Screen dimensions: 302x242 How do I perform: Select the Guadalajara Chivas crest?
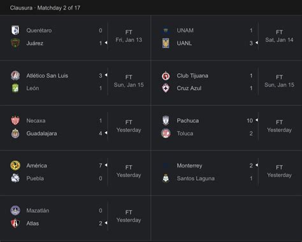coord(15,133)
